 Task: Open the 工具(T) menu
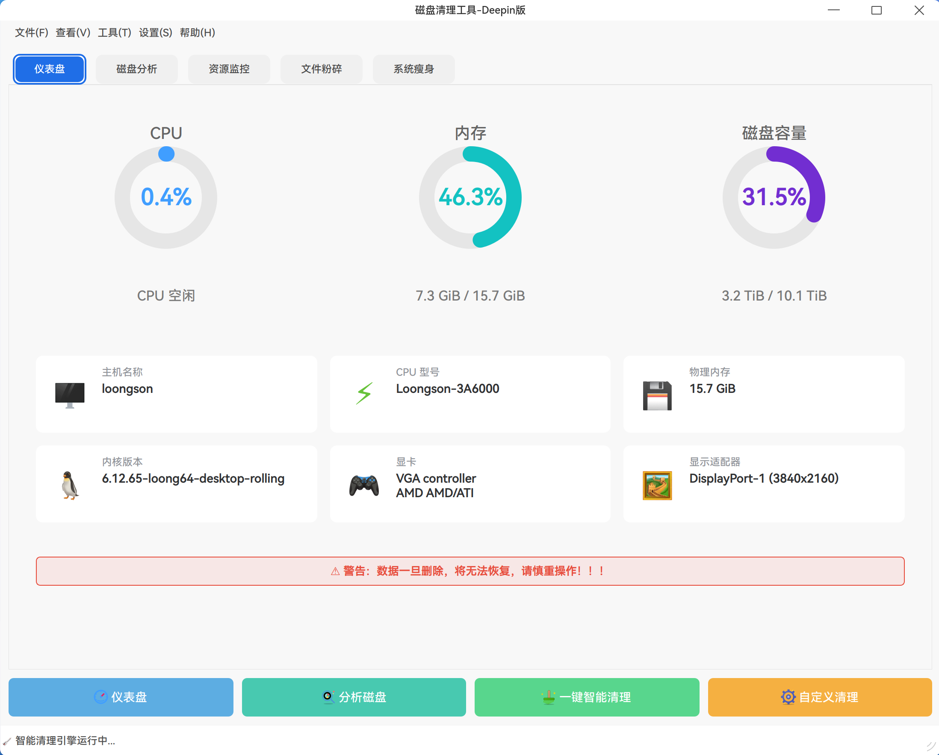pos(114,32)
